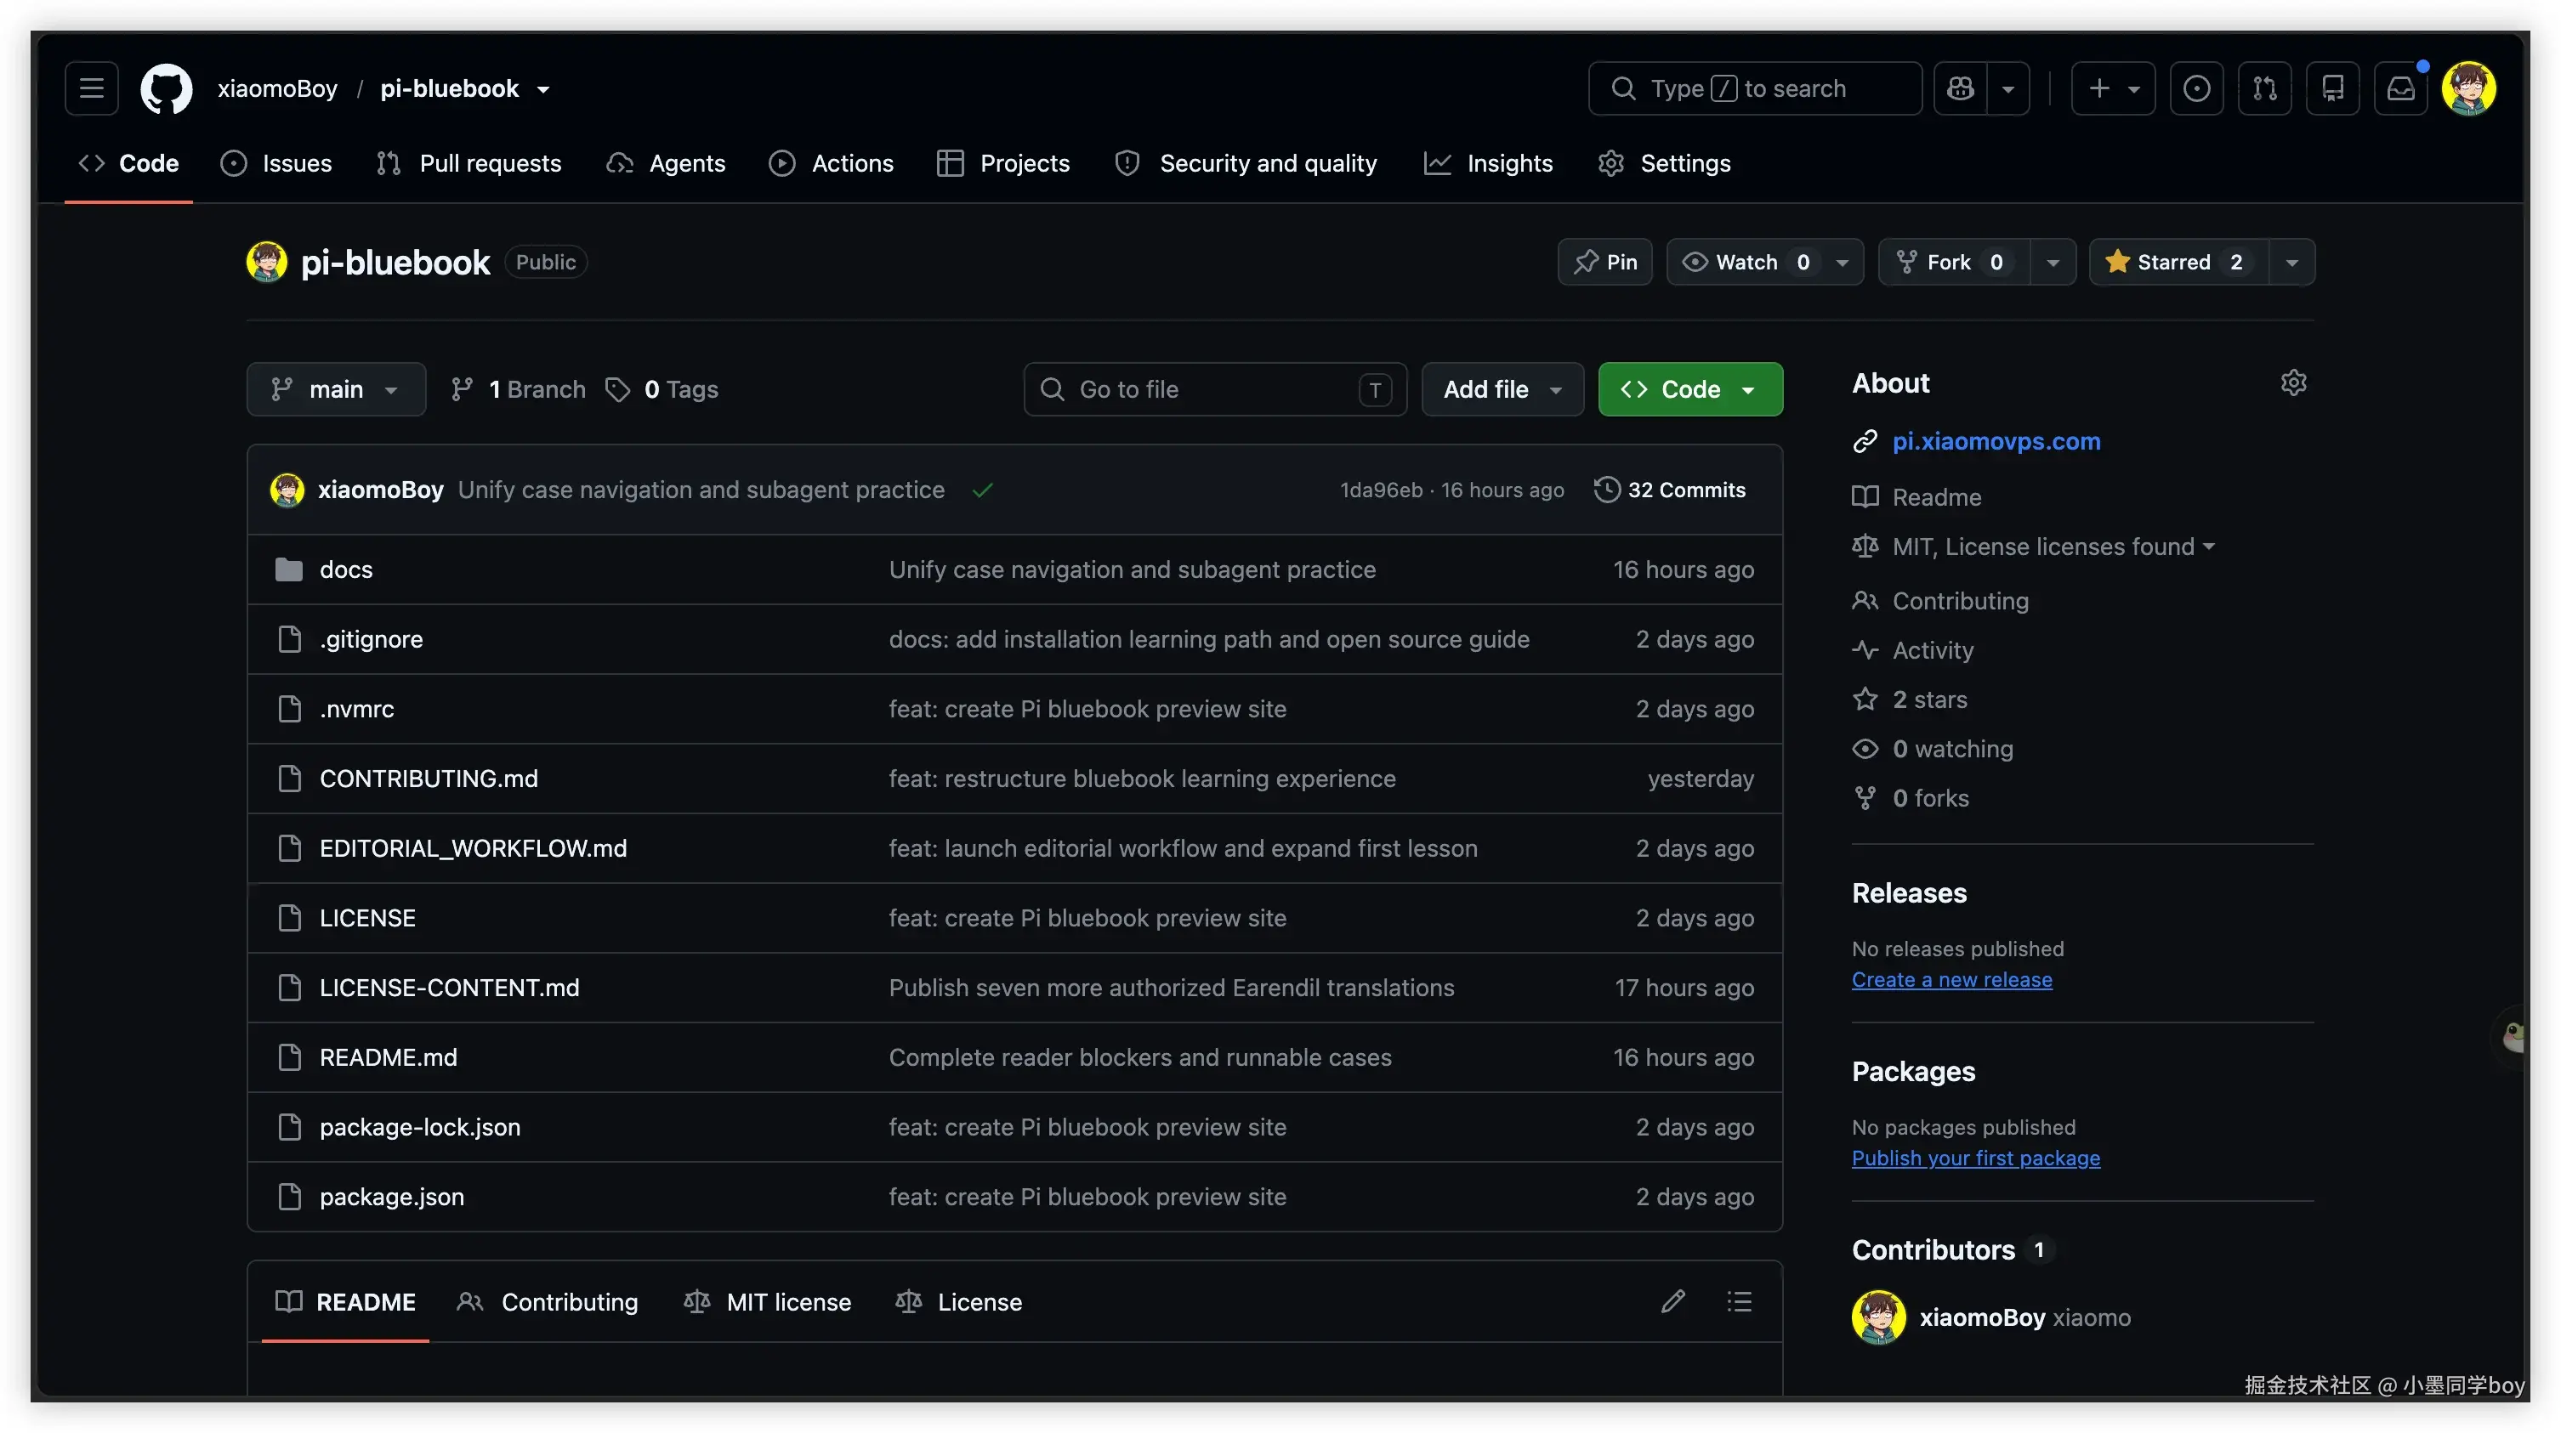Open the main branch selector dropdown
The width and height of the screenshot is (2561, 1433).
[336, 389]
